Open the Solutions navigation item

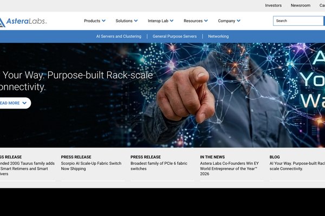click(x=124, y=21)
